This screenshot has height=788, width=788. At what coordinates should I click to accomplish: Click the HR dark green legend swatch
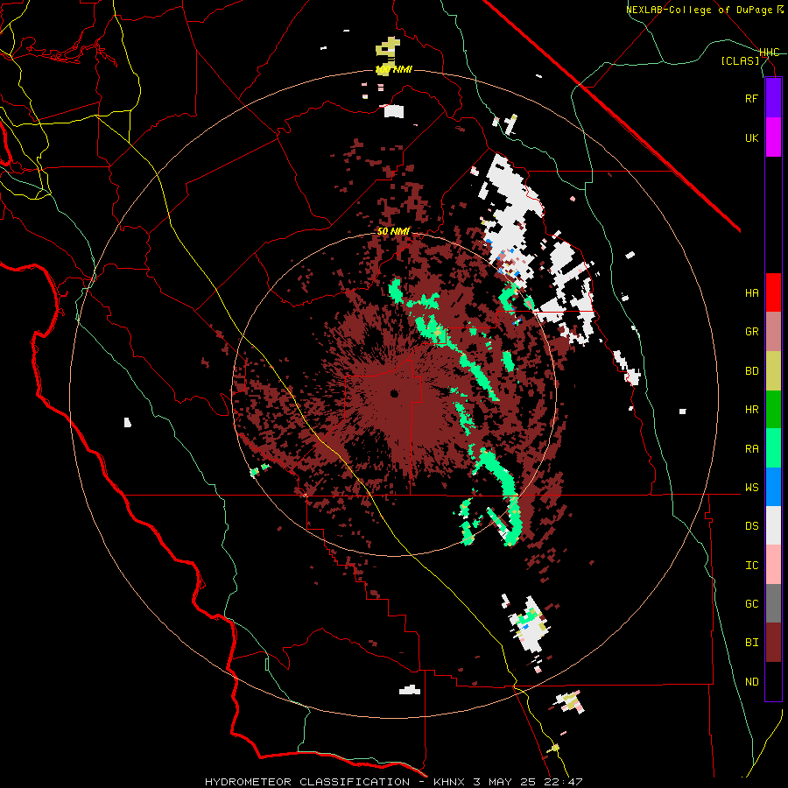[773, 410]
